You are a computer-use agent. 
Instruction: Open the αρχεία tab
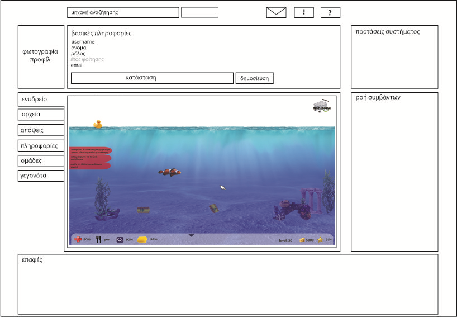pyautogui.click(x=41, y=114)
